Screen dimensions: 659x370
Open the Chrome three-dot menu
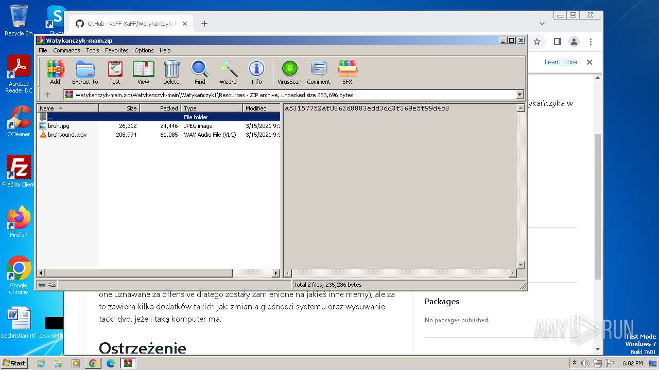pos(591,42)
